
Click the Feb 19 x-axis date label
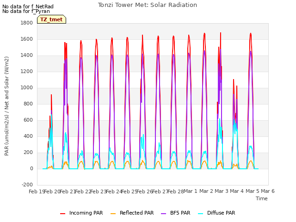pyautogui.click(x=36, y=191)
